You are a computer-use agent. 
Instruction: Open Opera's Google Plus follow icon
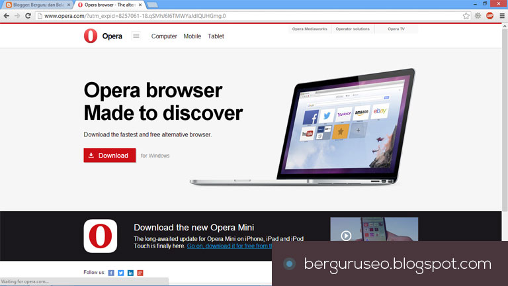(140, 273)
